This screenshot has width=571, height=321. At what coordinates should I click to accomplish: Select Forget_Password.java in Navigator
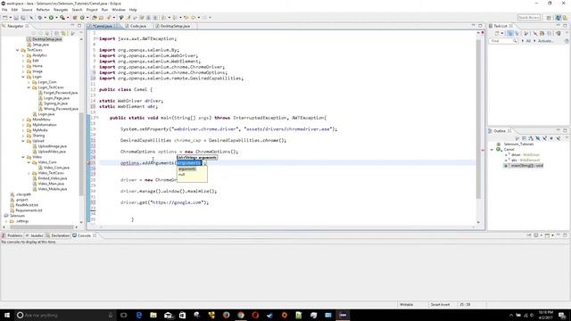click(x=61, y=93)
